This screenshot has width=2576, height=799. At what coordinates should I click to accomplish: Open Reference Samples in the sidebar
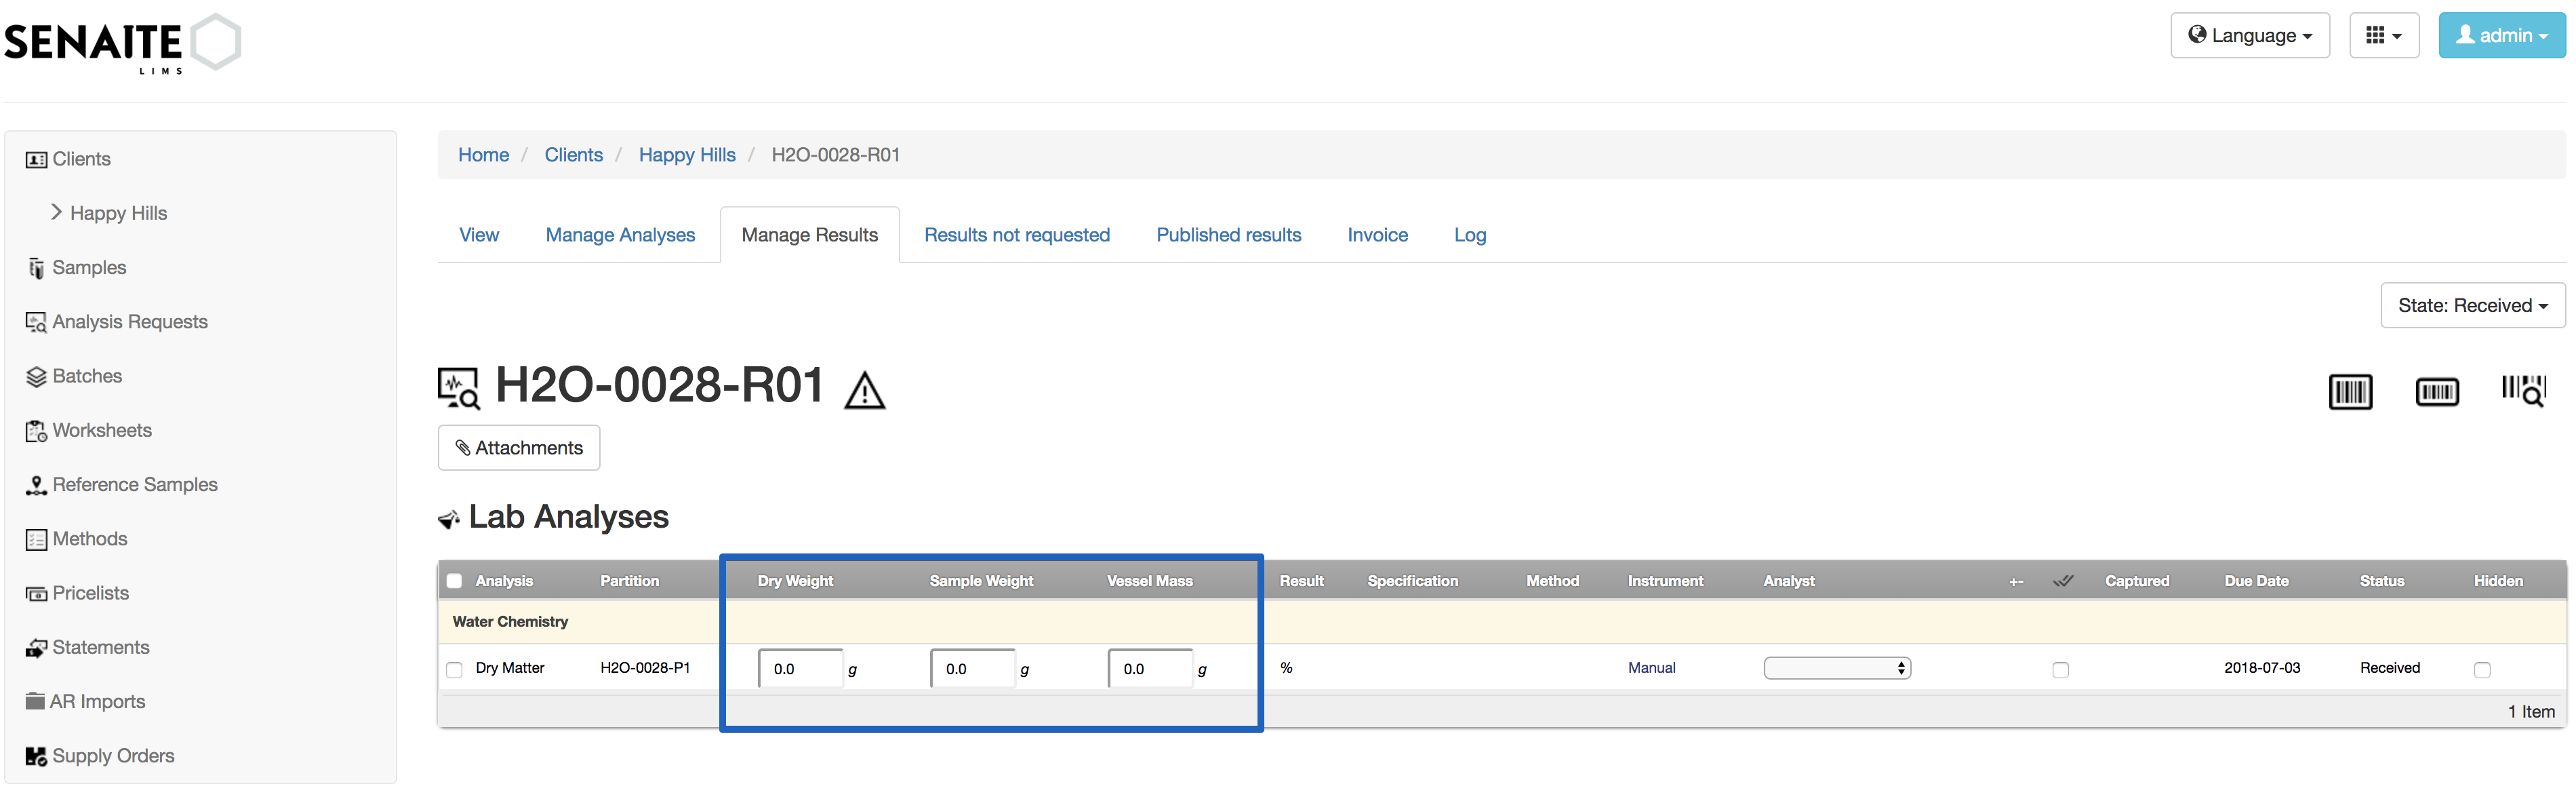click(x=135, y=484)
